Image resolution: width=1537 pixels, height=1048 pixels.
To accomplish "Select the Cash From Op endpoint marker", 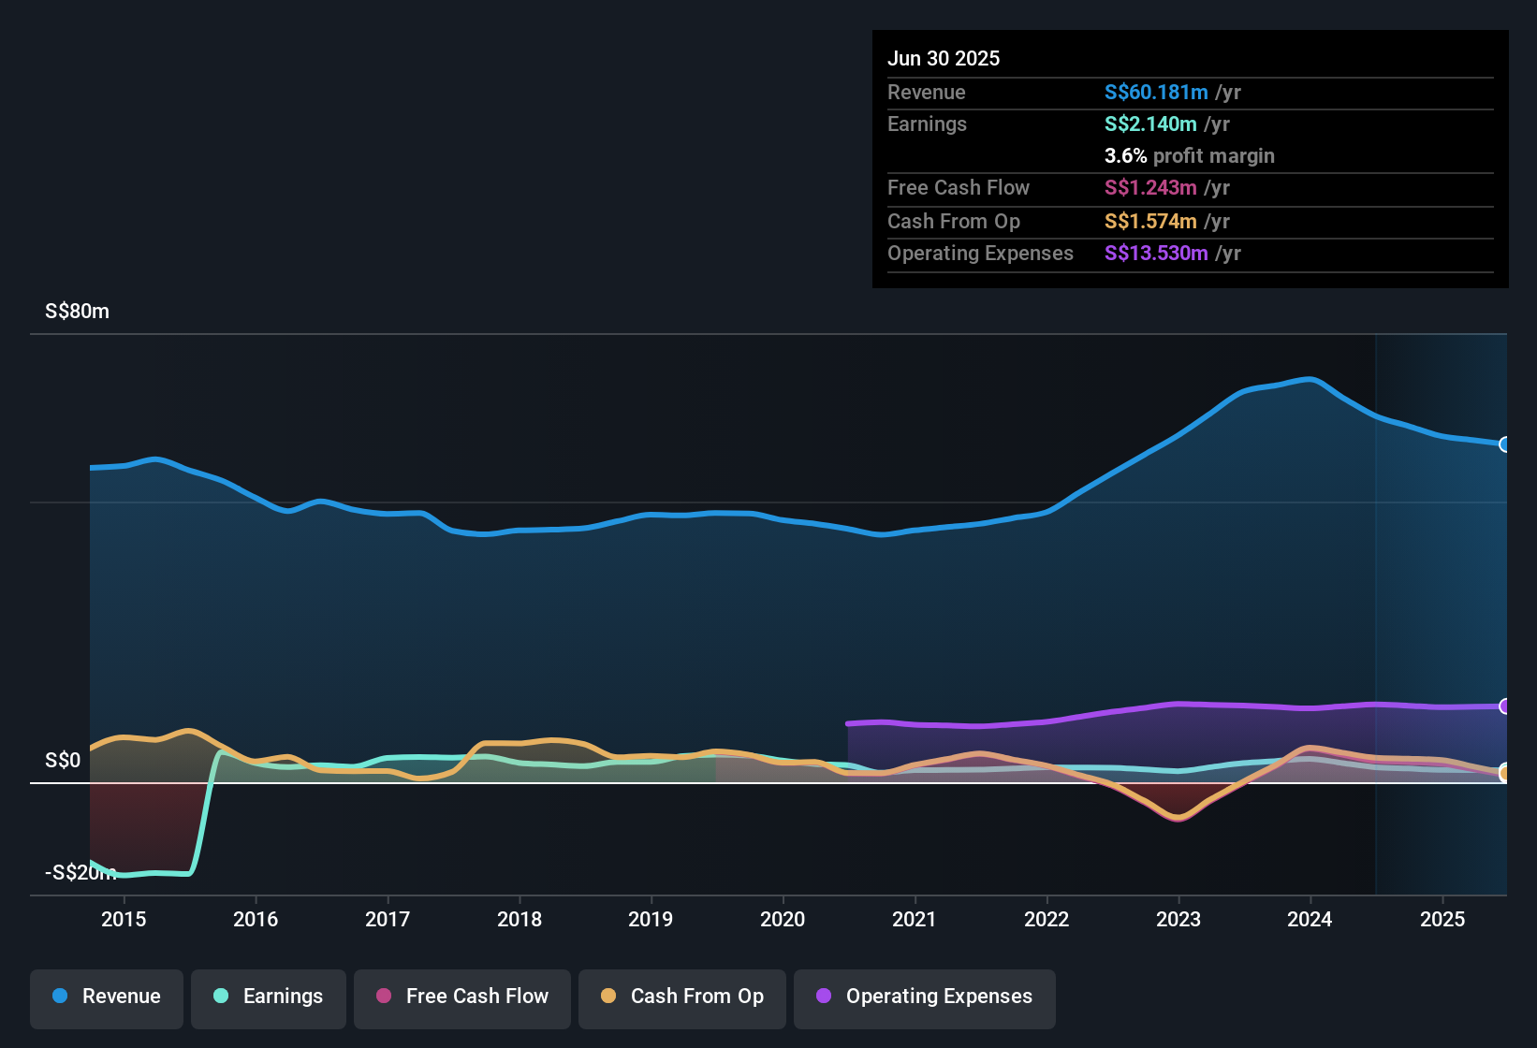I will [x=1505, y=773].
